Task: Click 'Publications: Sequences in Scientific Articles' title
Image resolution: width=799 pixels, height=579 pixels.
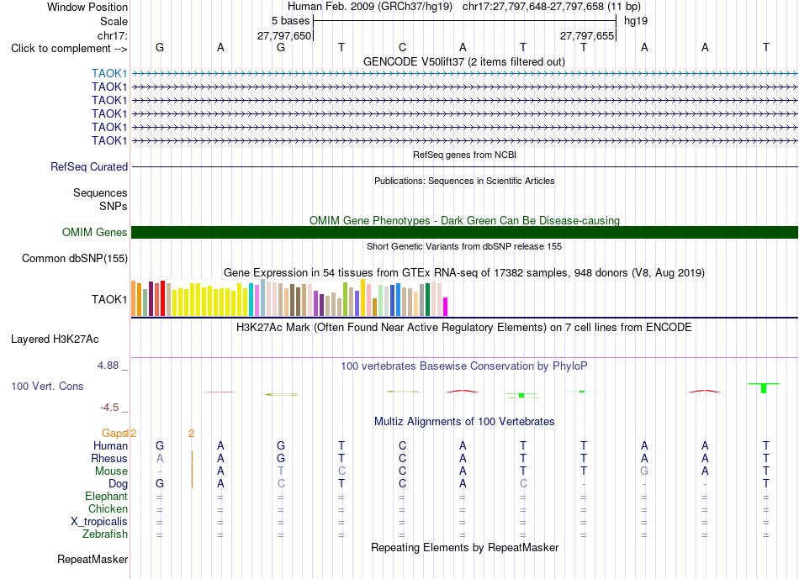Action: pos(464,181)
